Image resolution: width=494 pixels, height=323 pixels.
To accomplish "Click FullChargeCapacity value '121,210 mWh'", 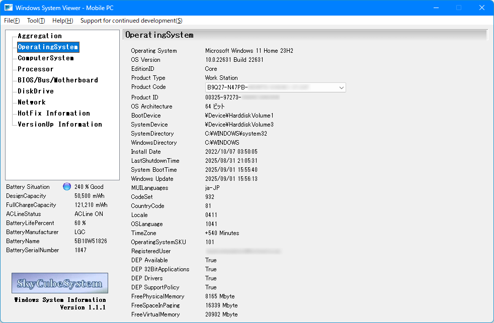I will [91, 205].
